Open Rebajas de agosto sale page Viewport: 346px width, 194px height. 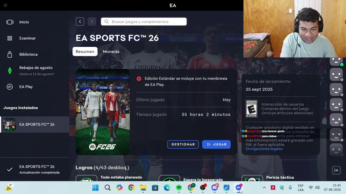point(35,71)
